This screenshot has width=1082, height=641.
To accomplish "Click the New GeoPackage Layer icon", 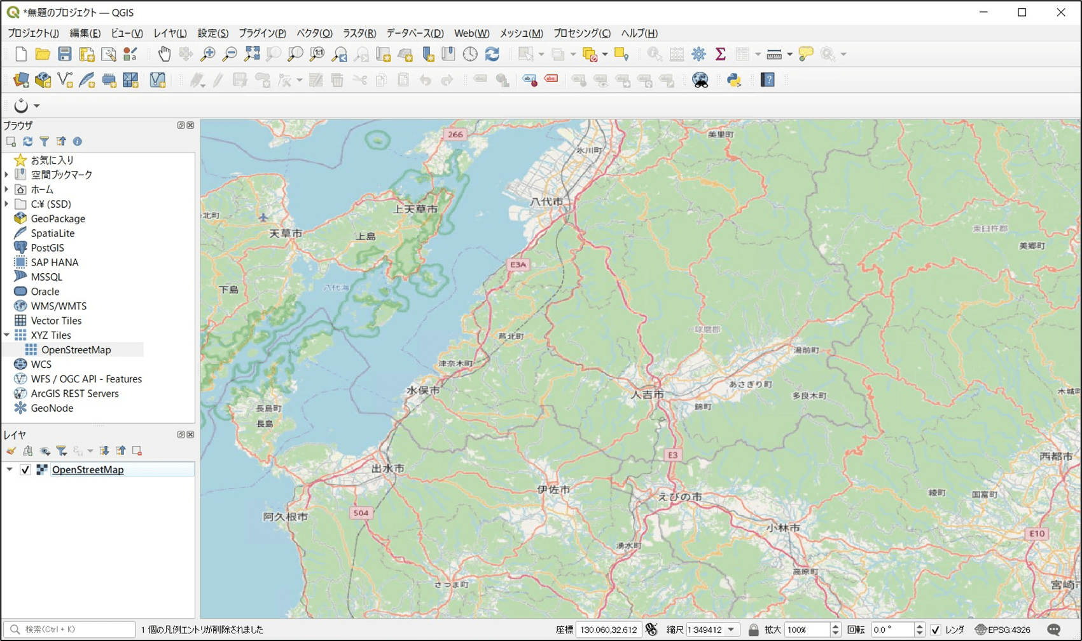I will click(x=43, y=80).
